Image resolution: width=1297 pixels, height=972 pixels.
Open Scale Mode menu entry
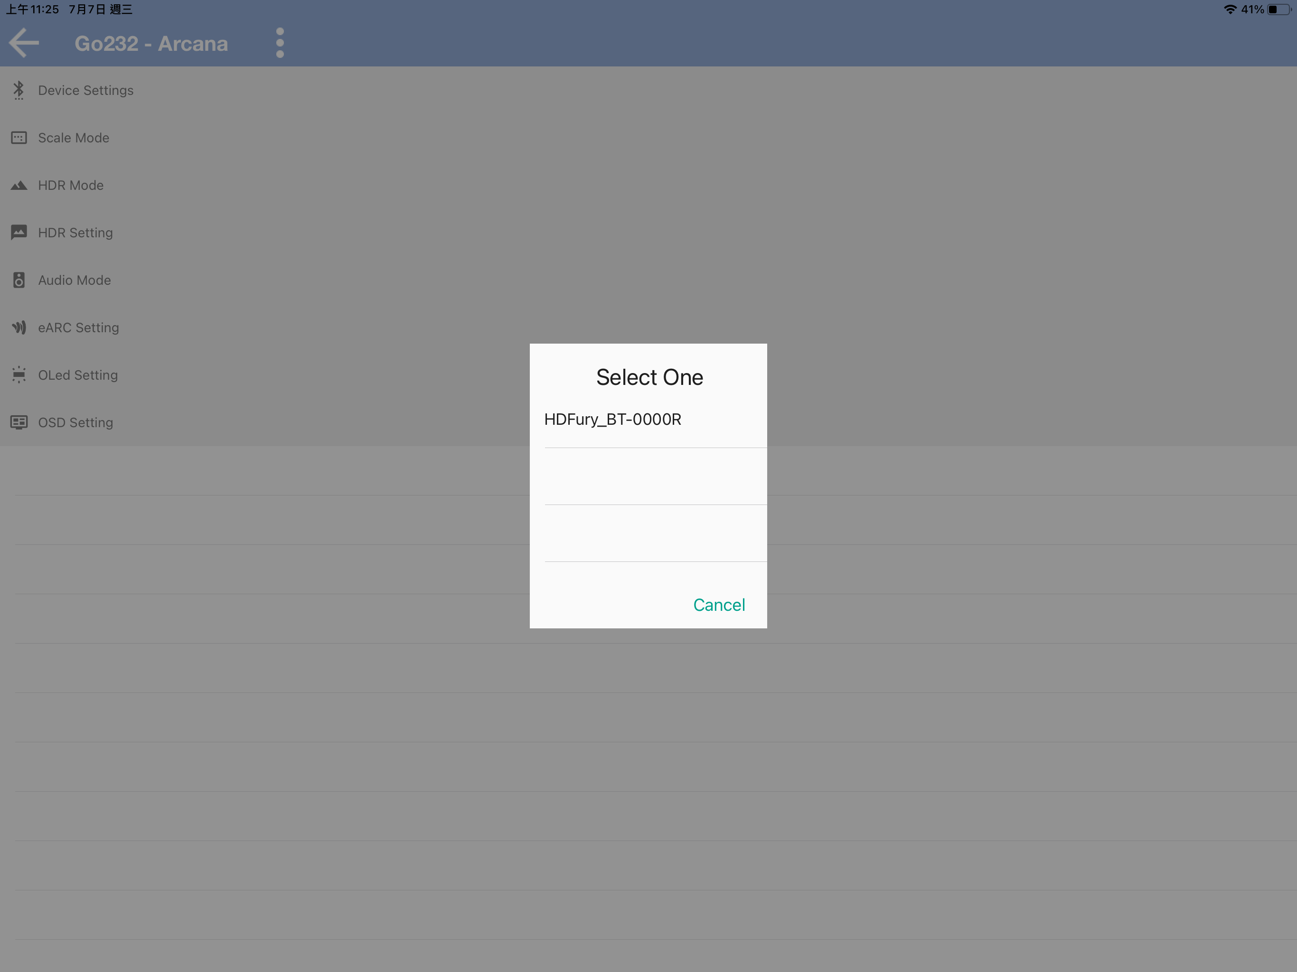pyautogui.click(x=73, y=138)
